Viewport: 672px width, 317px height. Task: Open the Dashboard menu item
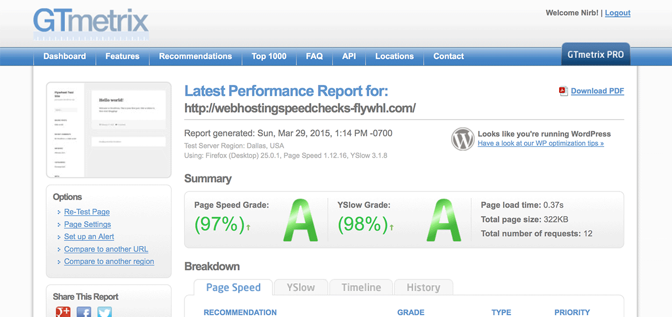tap(65, 56)
